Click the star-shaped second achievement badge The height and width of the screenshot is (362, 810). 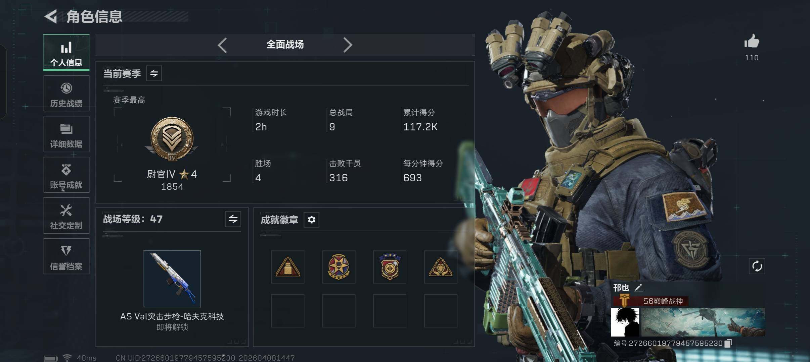pos(339,267)
